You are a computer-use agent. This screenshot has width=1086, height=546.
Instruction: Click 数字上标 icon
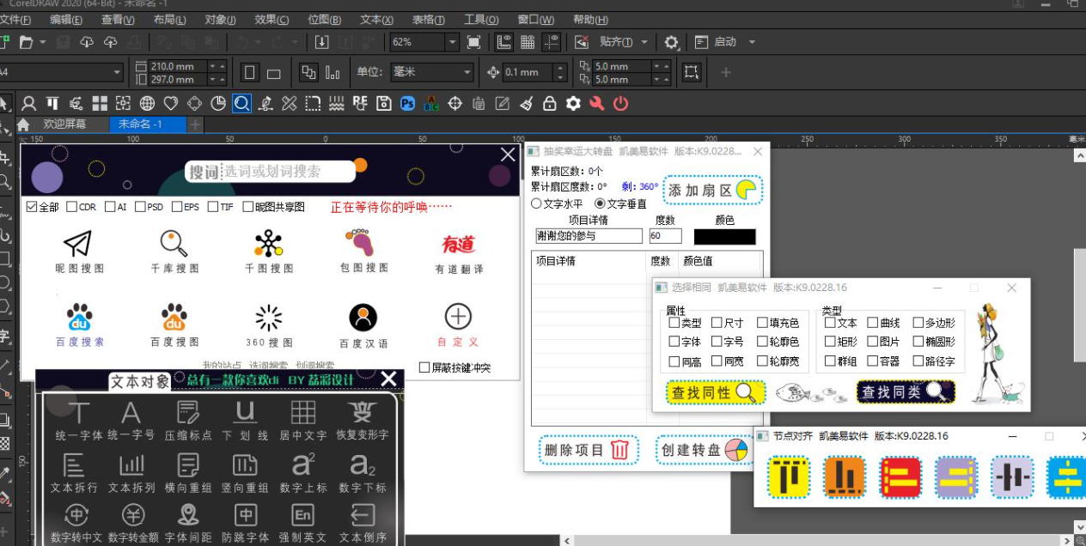[302, 465]
